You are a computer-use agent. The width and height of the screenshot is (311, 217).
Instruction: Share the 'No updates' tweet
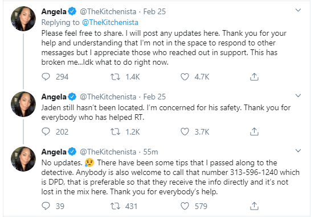(x=254, y=206)
